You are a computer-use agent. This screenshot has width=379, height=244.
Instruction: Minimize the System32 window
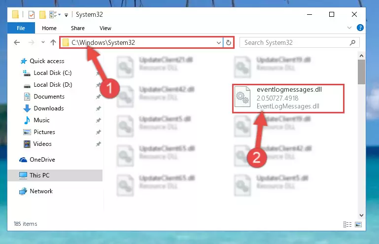[x=310, y=14]
